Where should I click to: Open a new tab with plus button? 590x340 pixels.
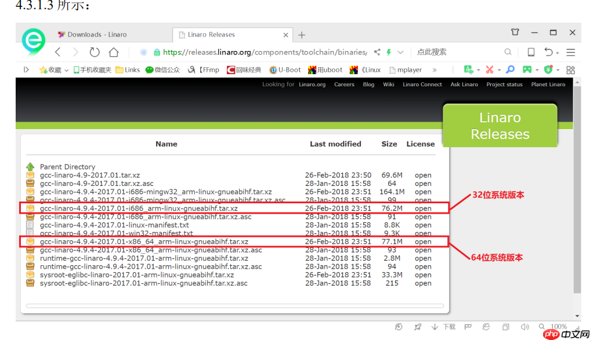pyautogui.click(x=302, y=35)
